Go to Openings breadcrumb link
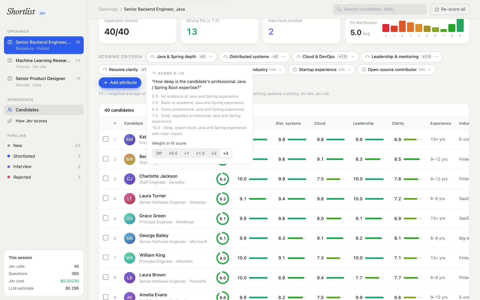The height and width of the screenshot is (300, 480). pyautogui.click(x=108, y=9)
